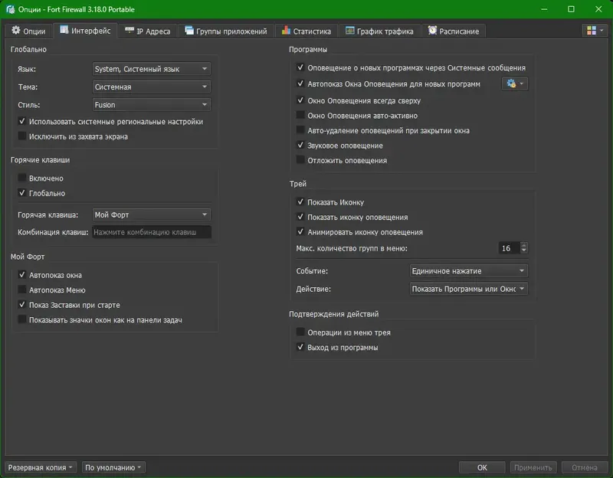The image size is (613, 478).
Task: Click the Комбинация клавиш input field
Action: point(150,231)
